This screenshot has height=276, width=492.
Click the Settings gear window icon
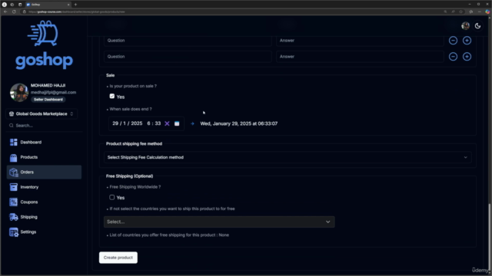click(x=14, y=232)
